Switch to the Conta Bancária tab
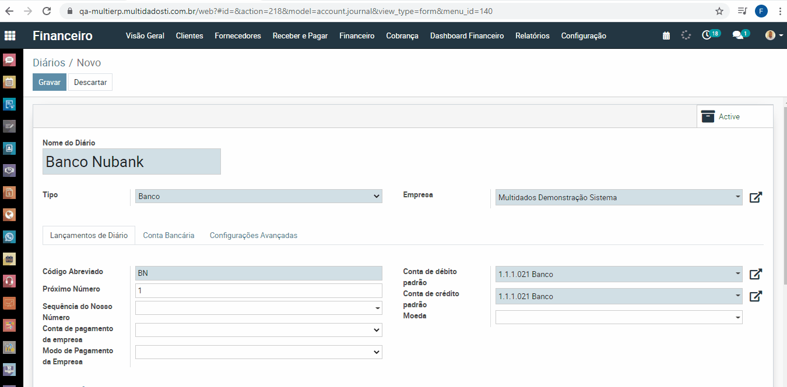The image size is (787, 387). pos(168,235)
